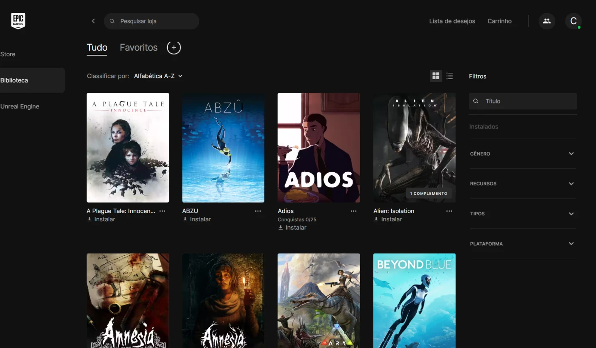
Task: Open options menu for ABZU
Action: click(x=258, y=211)
